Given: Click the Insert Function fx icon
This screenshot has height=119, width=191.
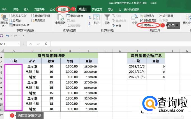Looking at the screenshot, I should tap(46, 44).
